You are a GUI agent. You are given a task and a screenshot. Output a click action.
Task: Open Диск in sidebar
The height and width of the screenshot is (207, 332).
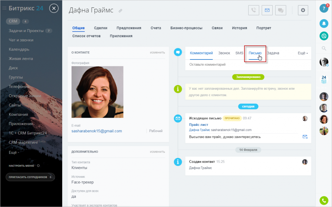(13, 68)
